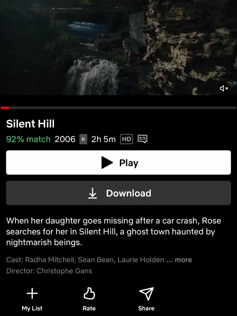Tap the thumbs up Rate icon
The width and height of the screenshot is (237, 316).
(89, 293)
